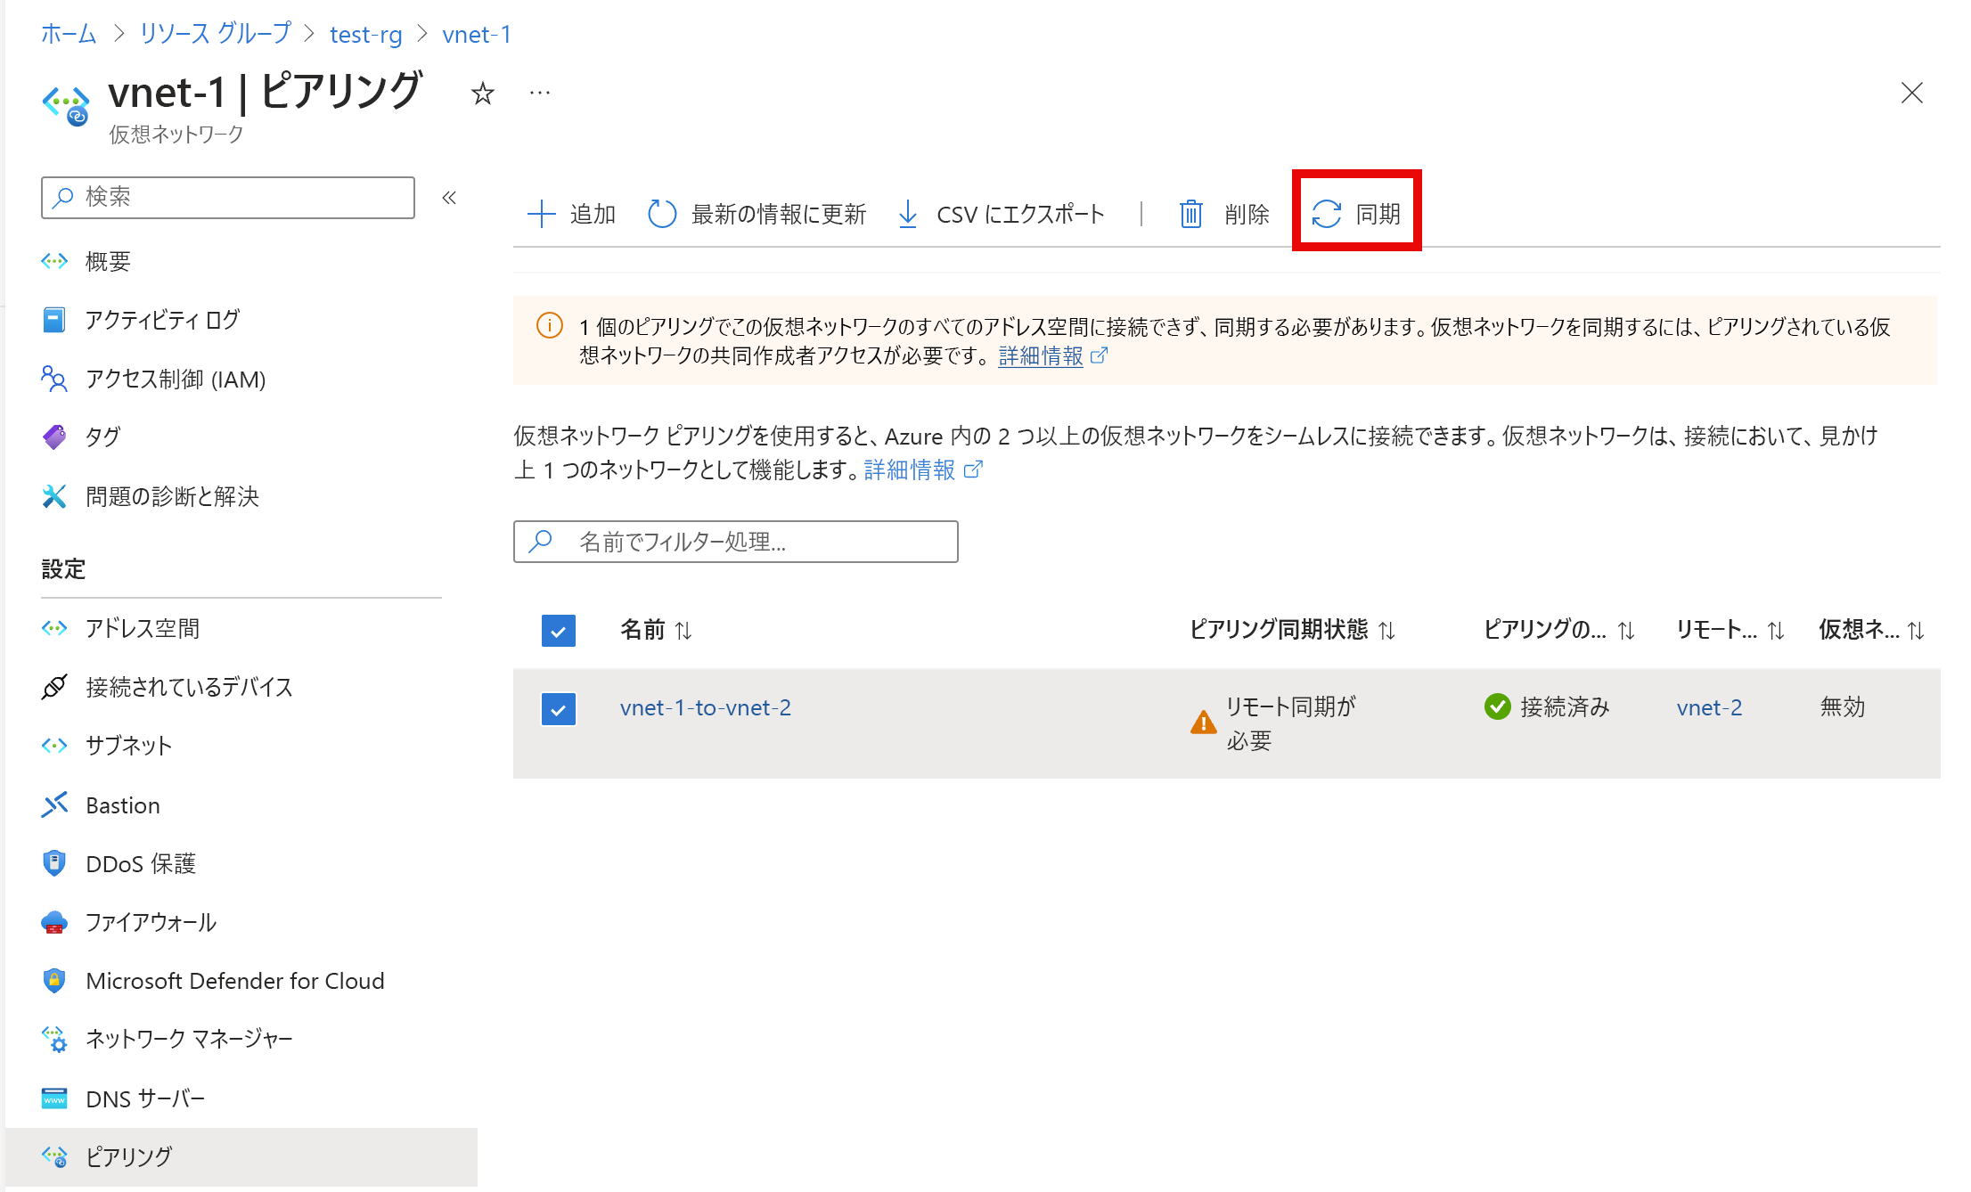The width and height of the screenshot is (1971, 1192).
Task: Click the 詳細情報 link in the warning banner
Action: coord(1040,355)
